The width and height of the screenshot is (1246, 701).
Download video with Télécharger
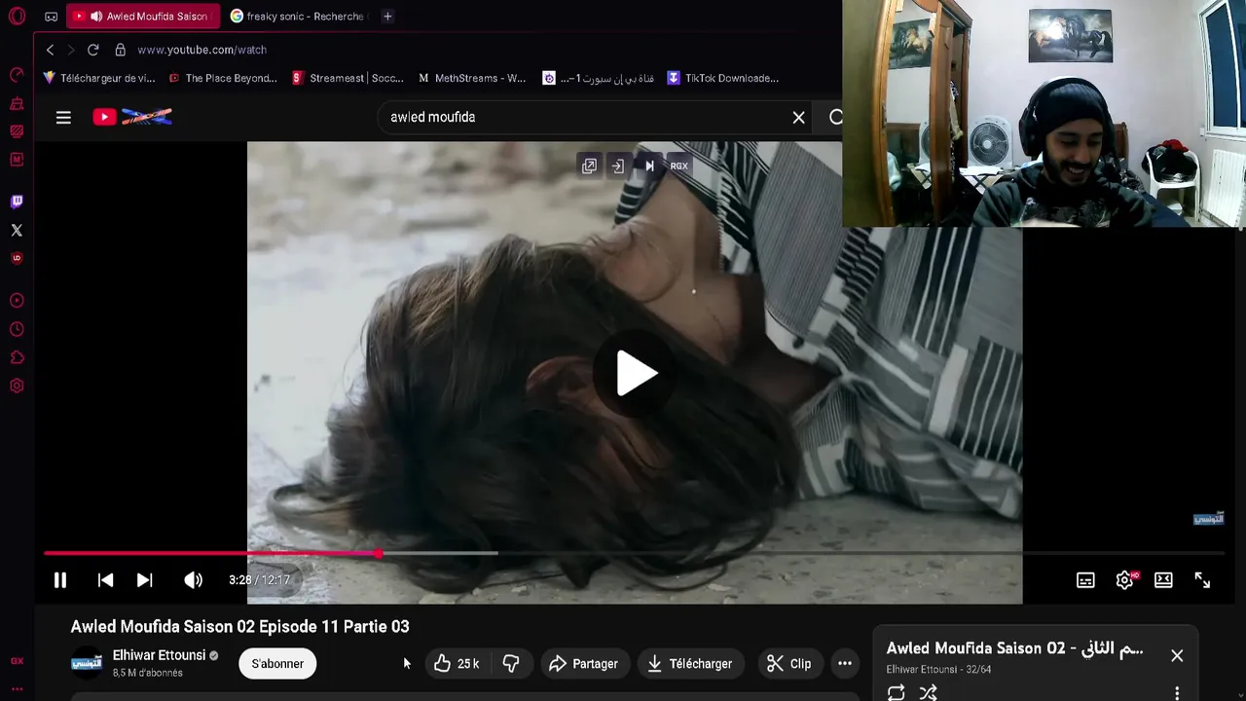tap(691, 664)
